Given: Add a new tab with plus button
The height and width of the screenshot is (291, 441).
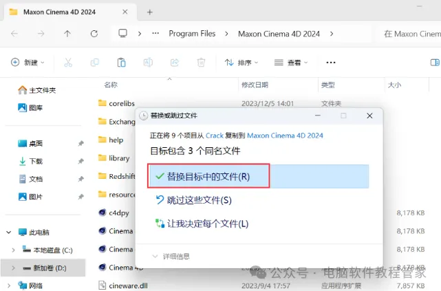Looking at the screenshot, I should tap(149, 12).
